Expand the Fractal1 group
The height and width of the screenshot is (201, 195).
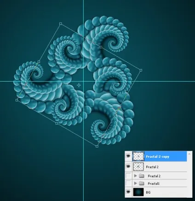(135, 183)
